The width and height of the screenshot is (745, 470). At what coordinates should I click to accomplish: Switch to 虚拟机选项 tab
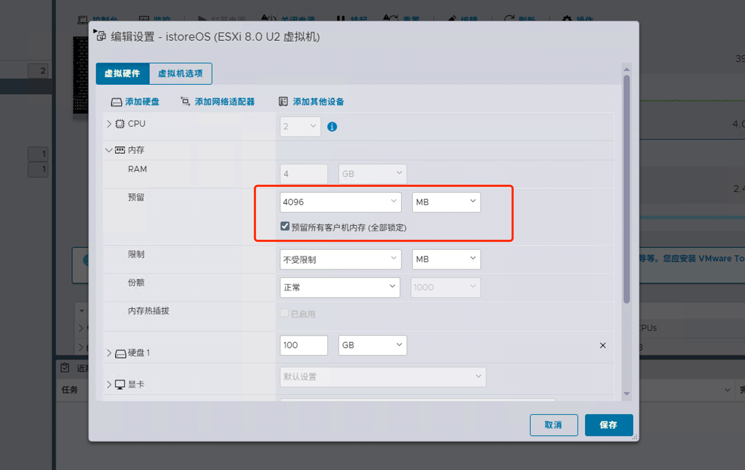(180, 74)
